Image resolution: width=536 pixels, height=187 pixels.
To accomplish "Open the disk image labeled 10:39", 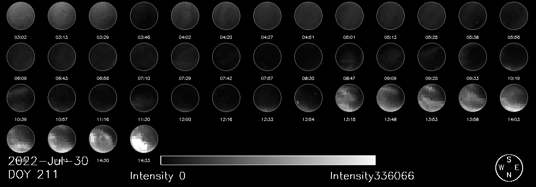I will coord(21,98).
